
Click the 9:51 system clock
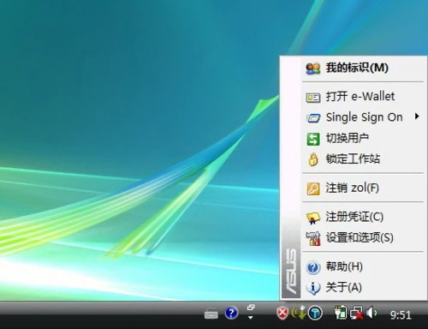[x=401, y=315]
